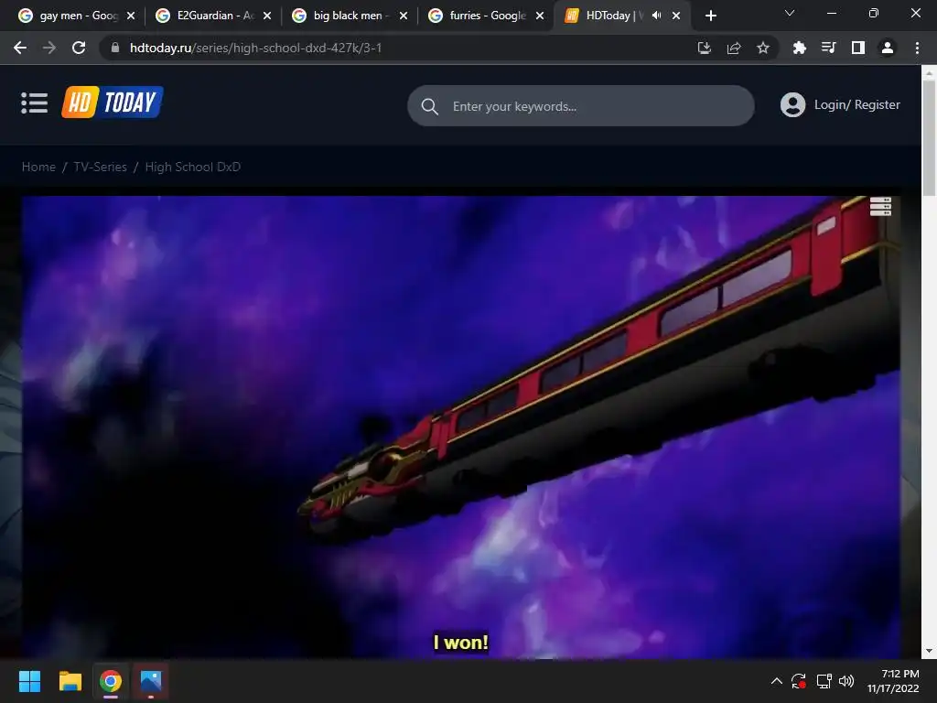937x703 pixels.
Task: Toggle the browser side panel
Action: 858,48
